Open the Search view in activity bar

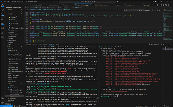pos(2,10)
